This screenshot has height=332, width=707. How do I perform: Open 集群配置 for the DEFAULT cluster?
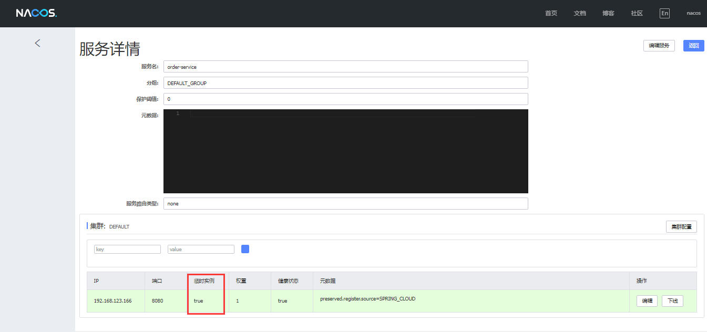point(681,227)
